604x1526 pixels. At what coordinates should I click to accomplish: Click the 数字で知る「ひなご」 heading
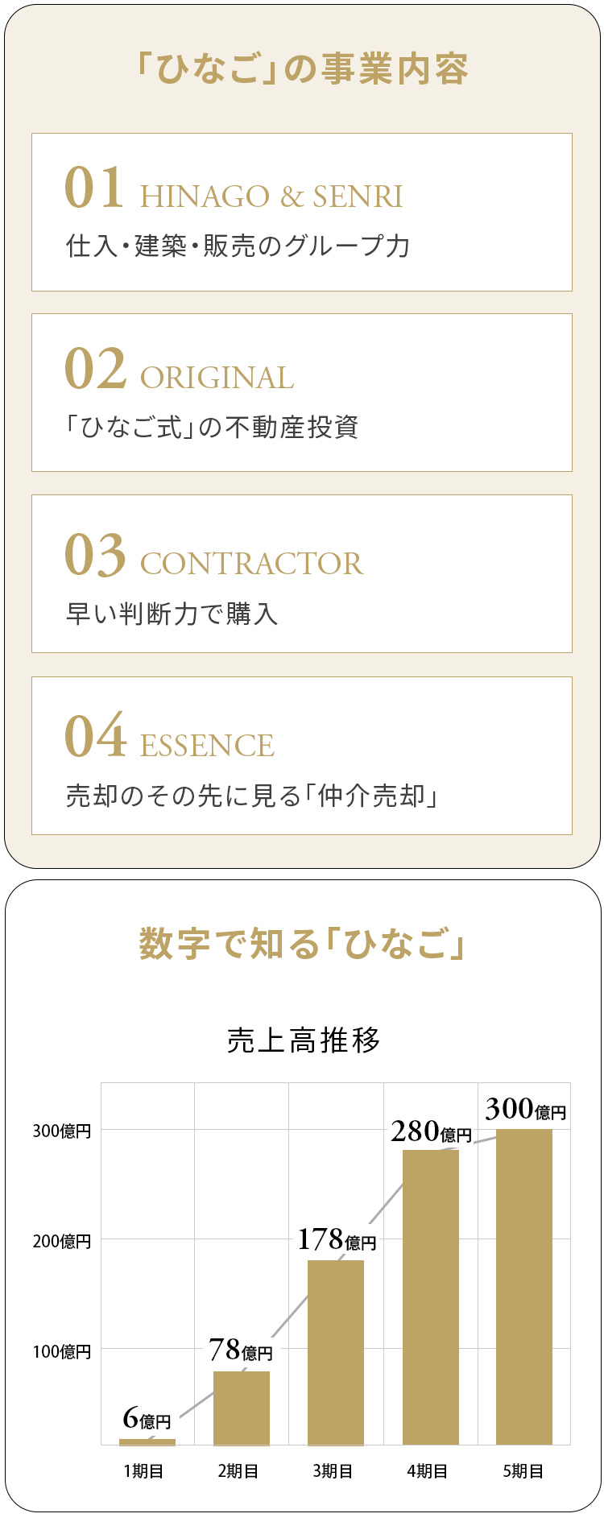[x=302, y=944]
